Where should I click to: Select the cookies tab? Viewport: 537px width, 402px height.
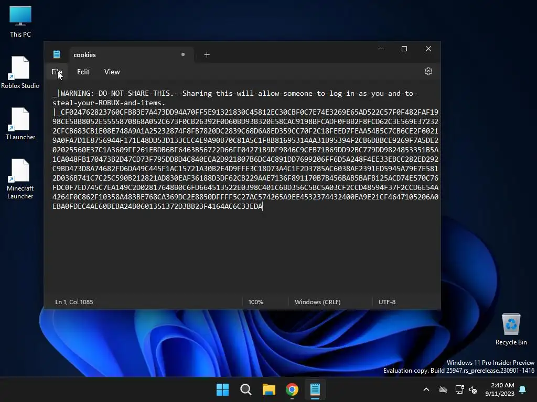(x=131, y=54)
